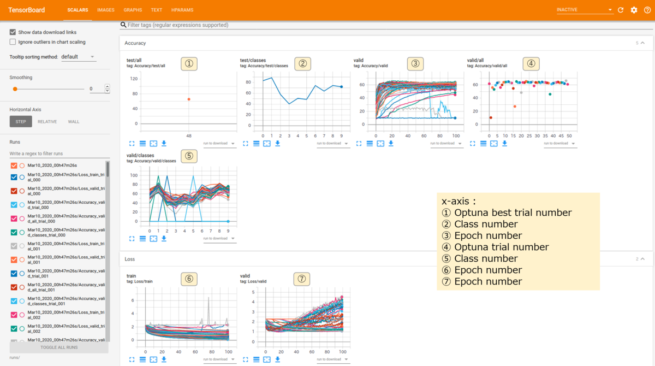Image resolution: width=655 pixels, height=366 pixels.
Task: Open the Tooltip sorting method dropdown
Action: (78, 56)
